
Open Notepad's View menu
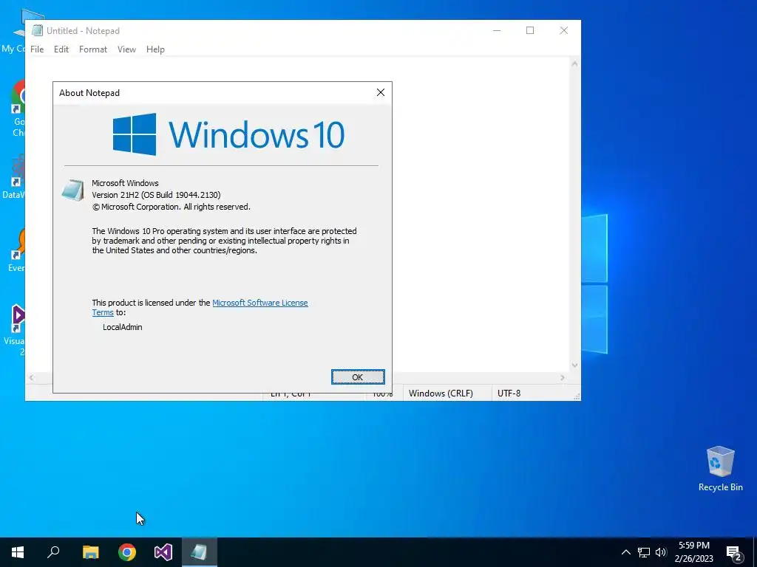(x=126, y=49)
